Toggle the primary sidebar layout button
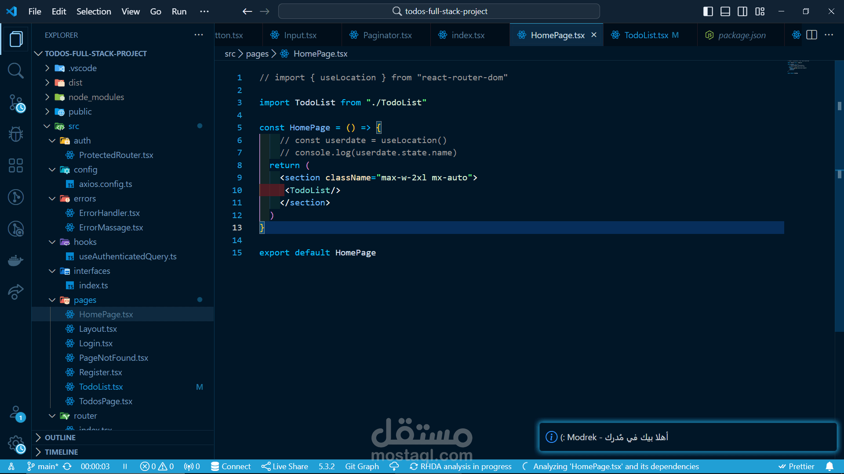Screen dimensions: 844x474 (708, 11)
